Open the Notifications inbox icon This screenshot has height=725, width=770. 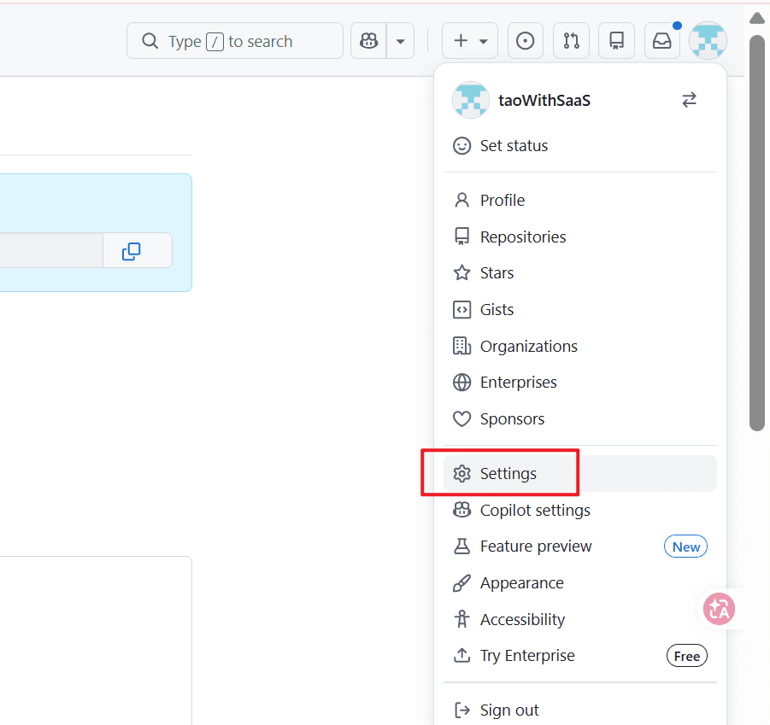662,41
